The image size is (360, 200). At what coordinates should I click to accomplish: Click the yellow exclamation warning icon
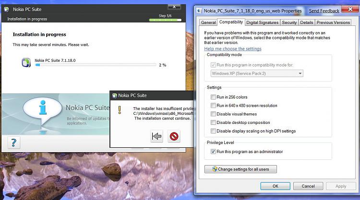(x=120, y=110)
